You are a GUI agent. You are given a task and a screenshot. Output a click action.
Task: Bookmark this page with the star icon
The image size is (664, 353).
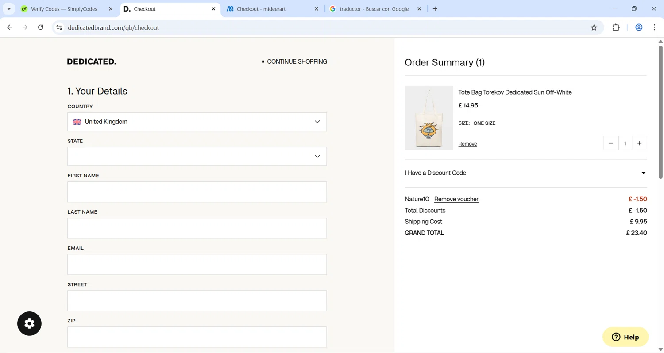pyautogui.click(x=594, y=27)
